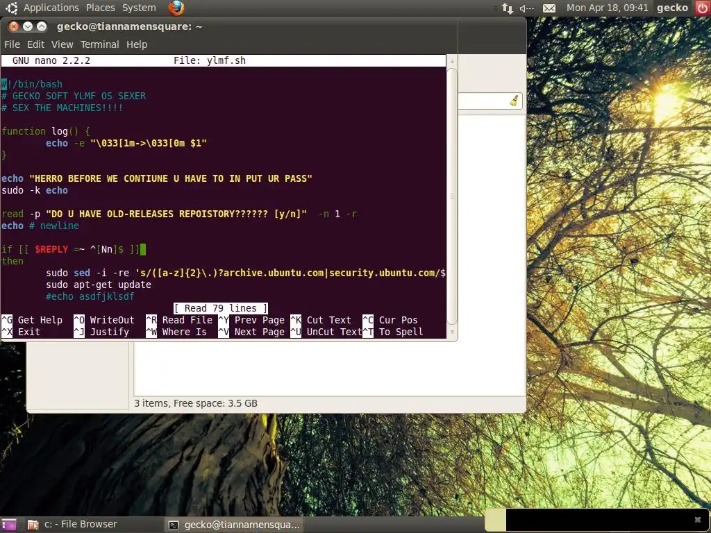Screen dimensions: 711x533
Task: Click the clock showing Mon Apr 18
Action: tap(607, 8)
